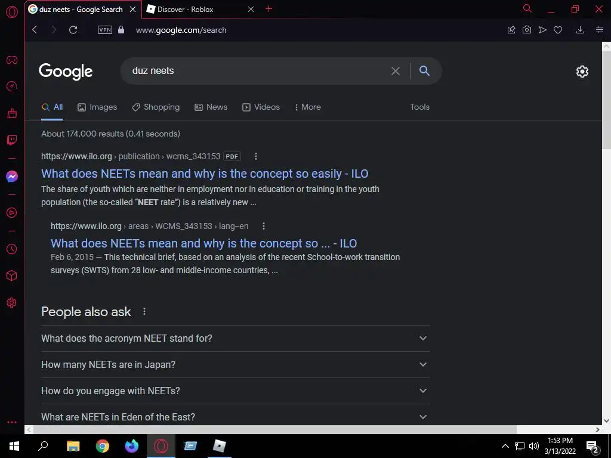Screen dimensions: 611x458
Task: Click the search-in-tabs magnifier icon
Action: tap(527, 8)
